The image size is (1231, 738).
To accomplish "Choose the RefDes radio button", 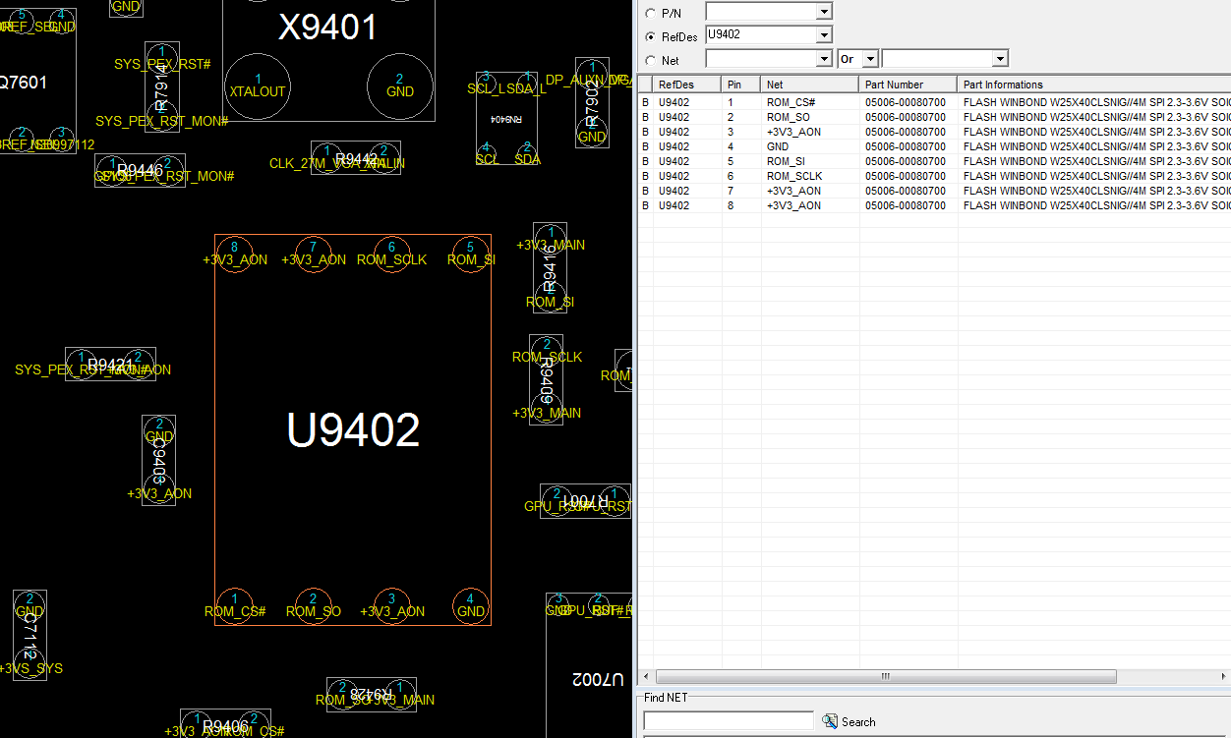I will click(x=651, y=36).
